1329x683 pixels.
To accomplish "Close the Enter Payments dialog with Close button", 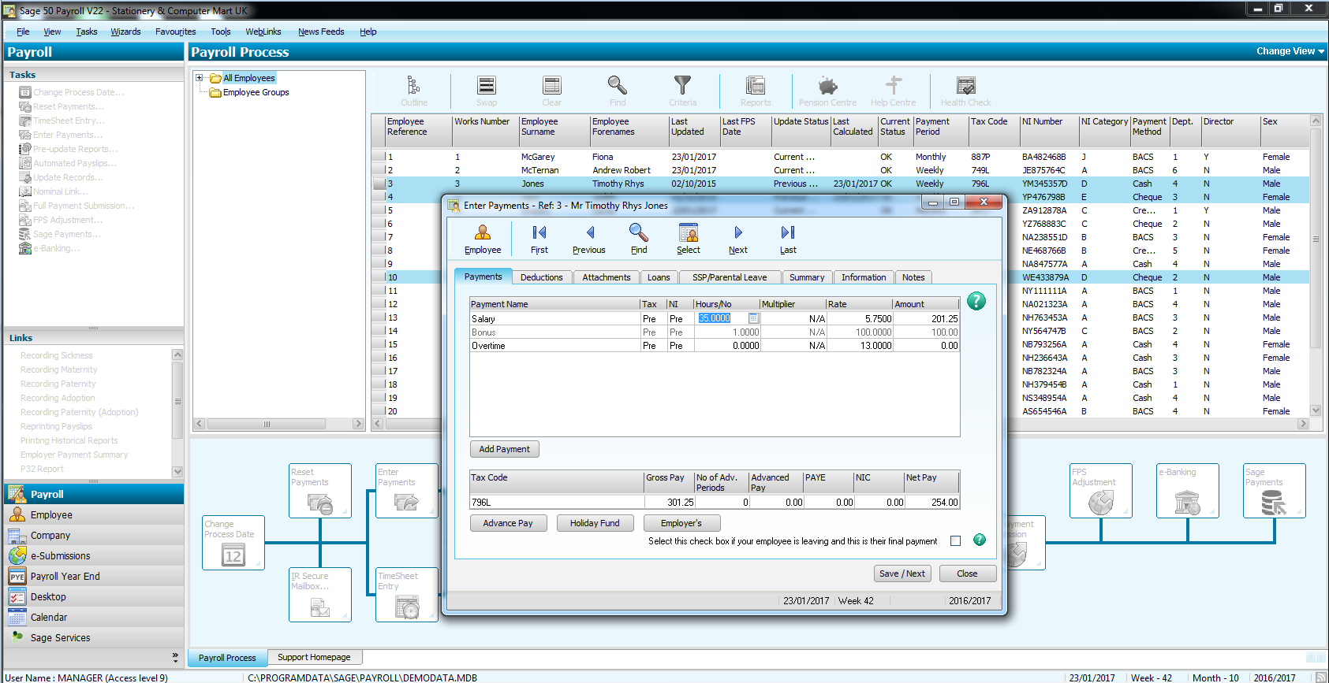I will 967,573.
